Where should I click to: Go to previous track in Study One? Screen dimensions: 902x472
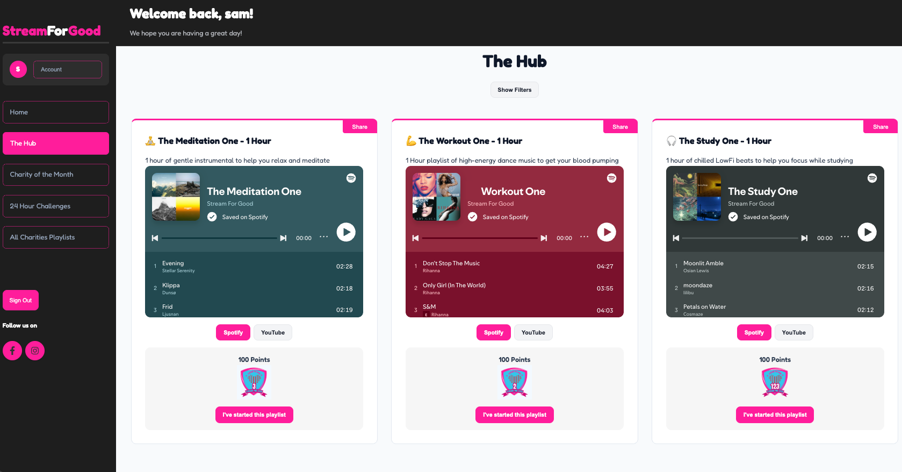676,238
